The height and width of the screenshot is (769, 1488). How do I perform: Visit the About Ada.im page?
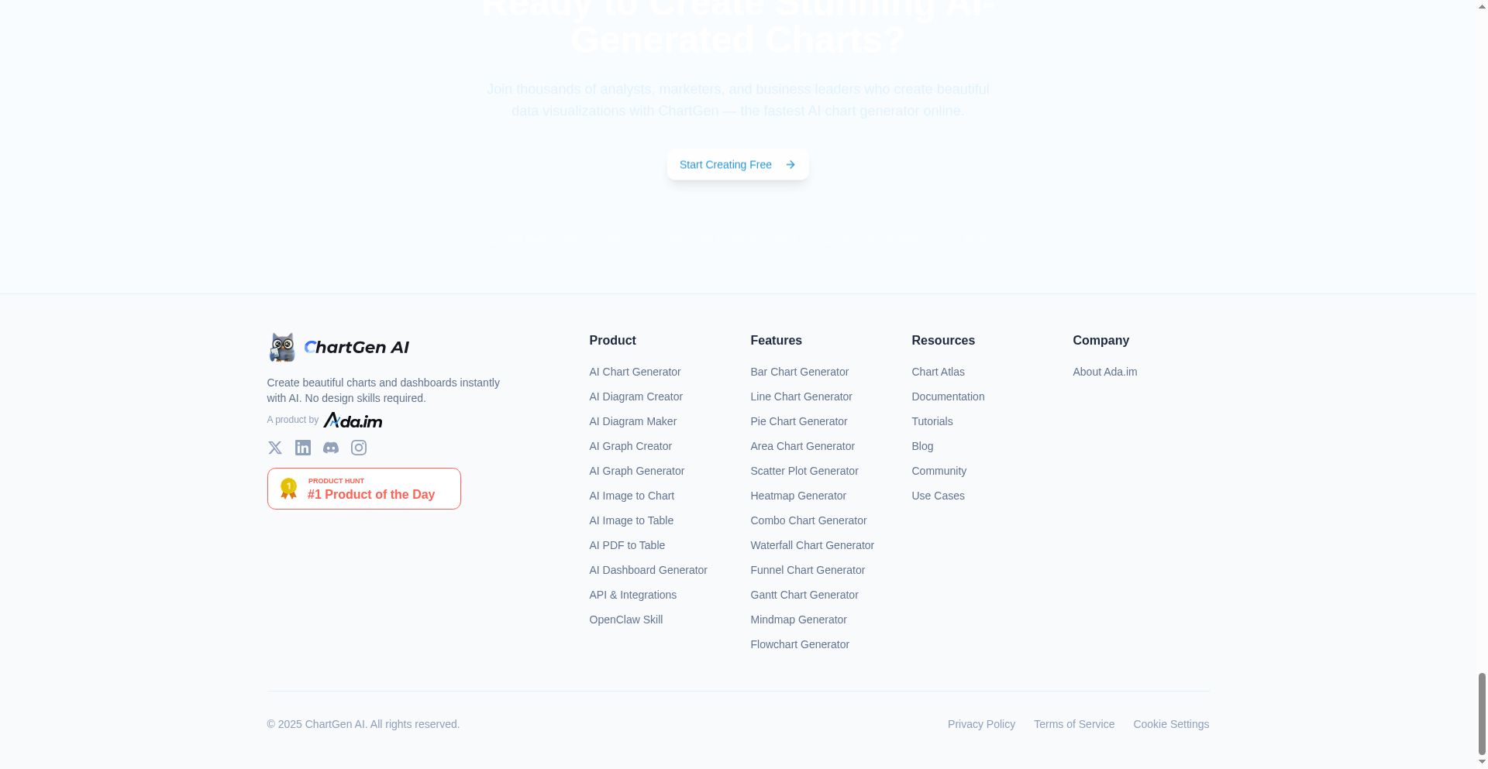pos(1104,372)
